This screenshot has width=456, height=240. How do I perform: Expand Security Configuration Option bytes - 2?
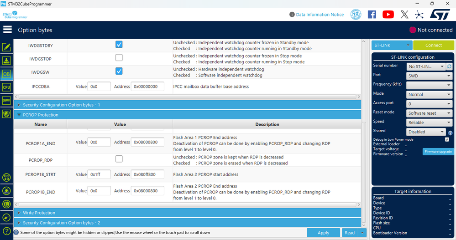188,223
